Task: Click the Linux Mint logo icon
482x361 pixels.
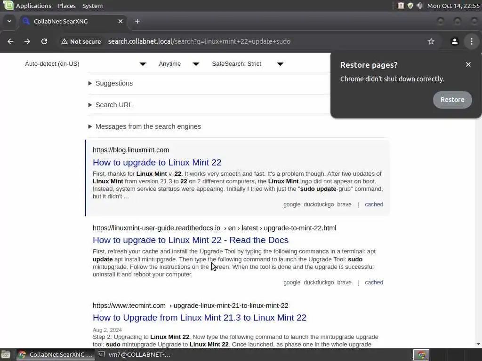Action: (x=8, y=5)
